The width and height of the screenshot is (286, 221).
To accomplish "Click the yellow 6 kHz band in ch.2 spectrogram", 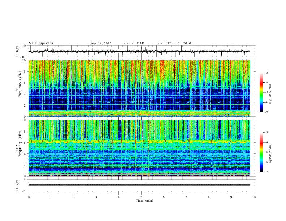I will (139, 142).
